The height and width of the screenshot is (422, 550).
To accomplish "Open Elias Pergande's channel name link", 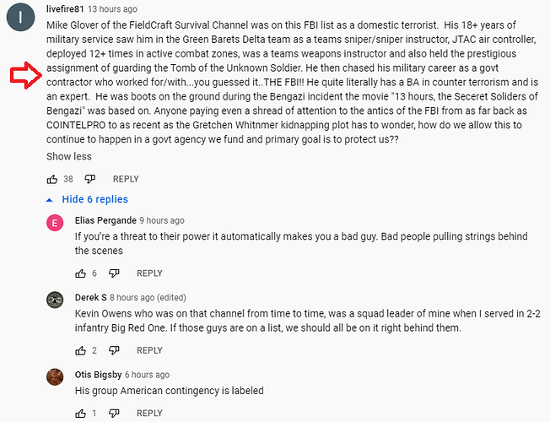I will point(105,220).
